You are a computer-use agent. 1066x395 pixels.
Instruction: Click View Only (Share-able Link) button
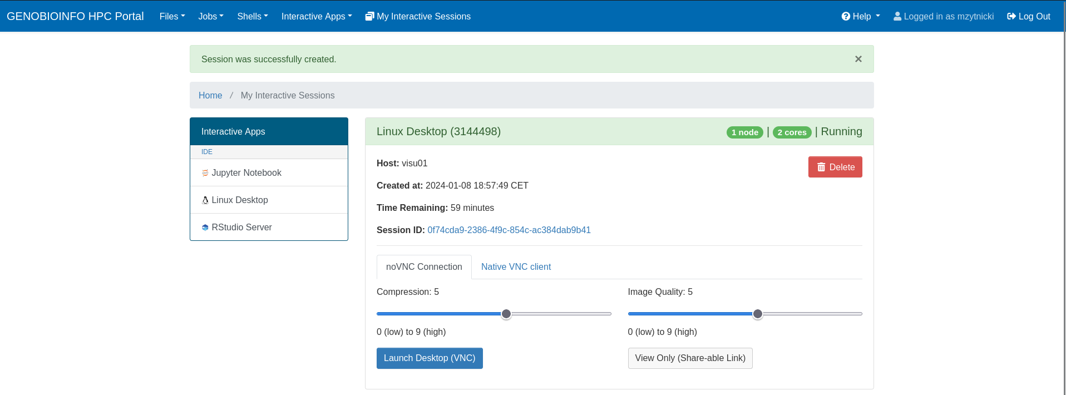(x=690, y=358)
